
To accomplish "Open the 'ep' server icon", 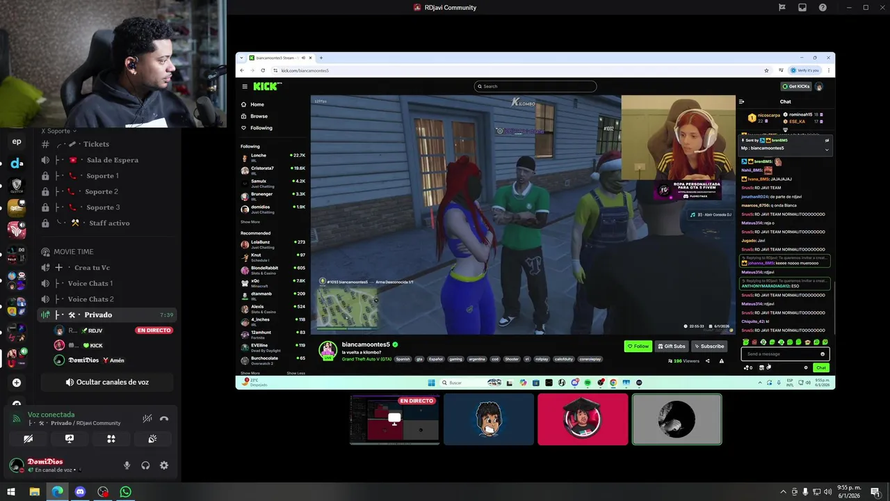I will click(x=17, y=142).
